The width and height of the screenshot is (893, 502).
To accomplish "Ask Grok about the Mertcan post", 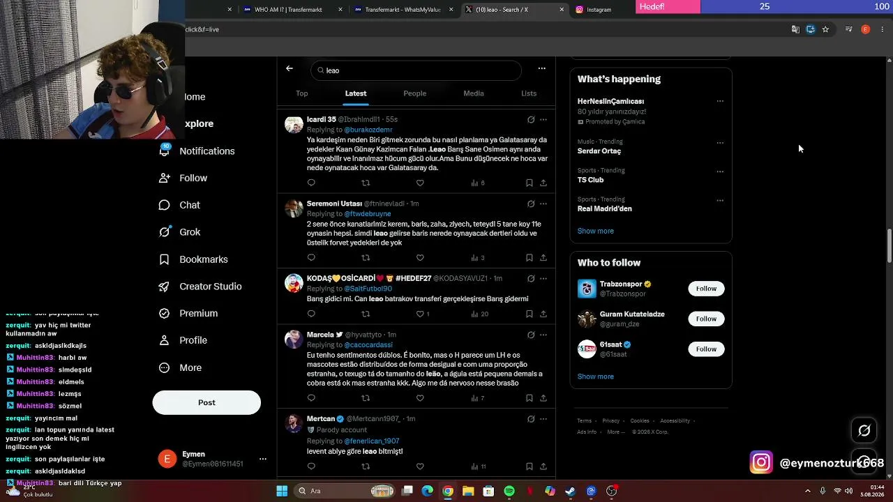I will tap(531, 419).
